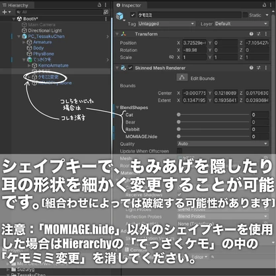Open the Quality dropdown showing Auto
Viewport: 276px width, 276px height.
click(223, 144)
